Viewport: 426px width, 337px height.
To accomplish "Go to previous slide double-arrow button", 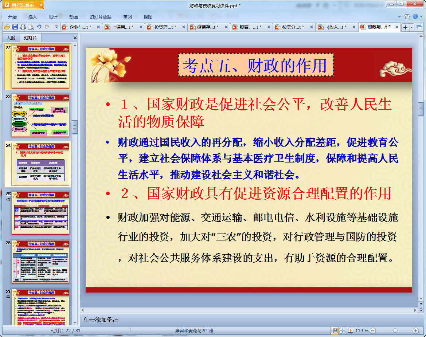I will tap(421, 305).
